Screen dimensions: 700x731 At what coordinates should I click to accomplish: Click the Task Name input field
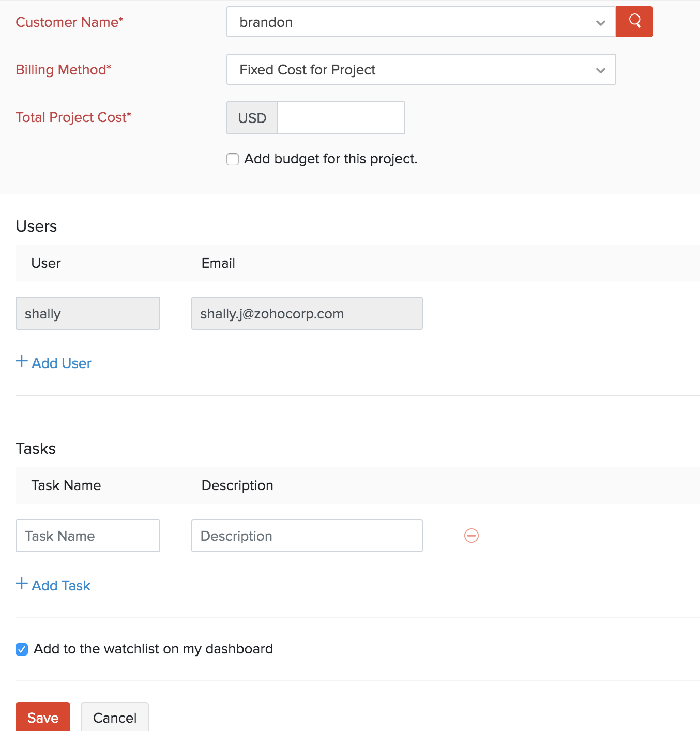(87, 536)
